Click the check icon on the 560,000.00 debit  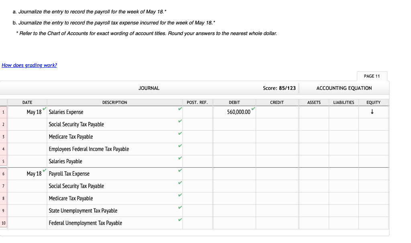point(254,109)
